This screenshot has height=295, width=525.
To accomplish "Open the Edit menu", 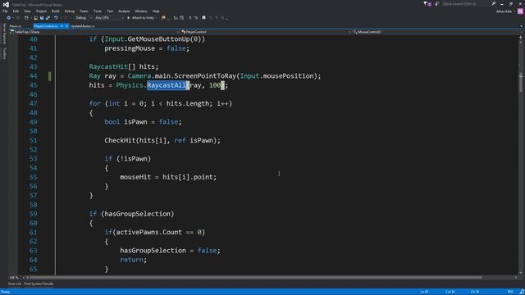I will (x=16, y=11).
